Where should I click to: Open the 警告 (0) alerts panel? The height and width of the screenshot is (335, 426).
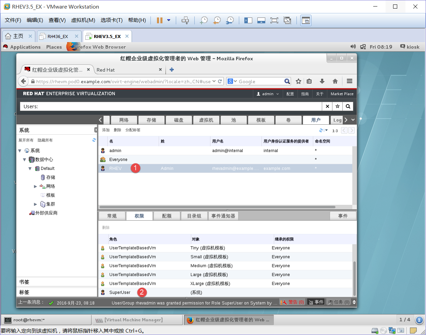tap(292, 302)
